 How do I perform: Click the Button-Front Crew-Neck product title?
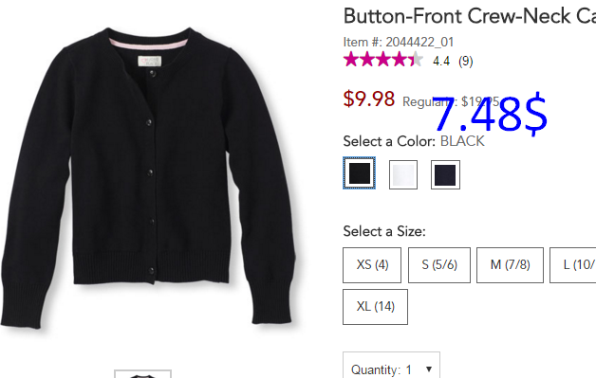coord(470,16)
